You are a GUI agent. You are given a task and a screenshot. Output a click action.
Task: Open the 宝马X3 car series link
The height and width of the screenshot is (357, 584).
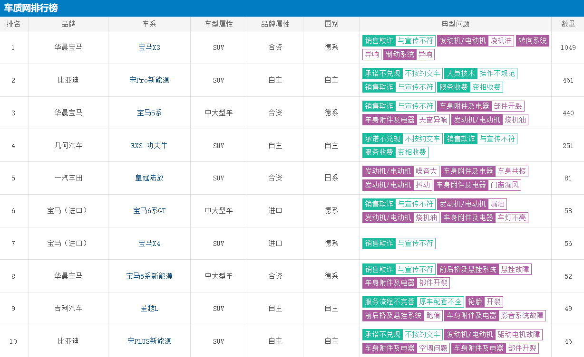coord(149,47)
